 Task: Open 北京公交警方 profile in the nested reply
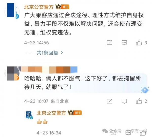click(x=51, y=113)
